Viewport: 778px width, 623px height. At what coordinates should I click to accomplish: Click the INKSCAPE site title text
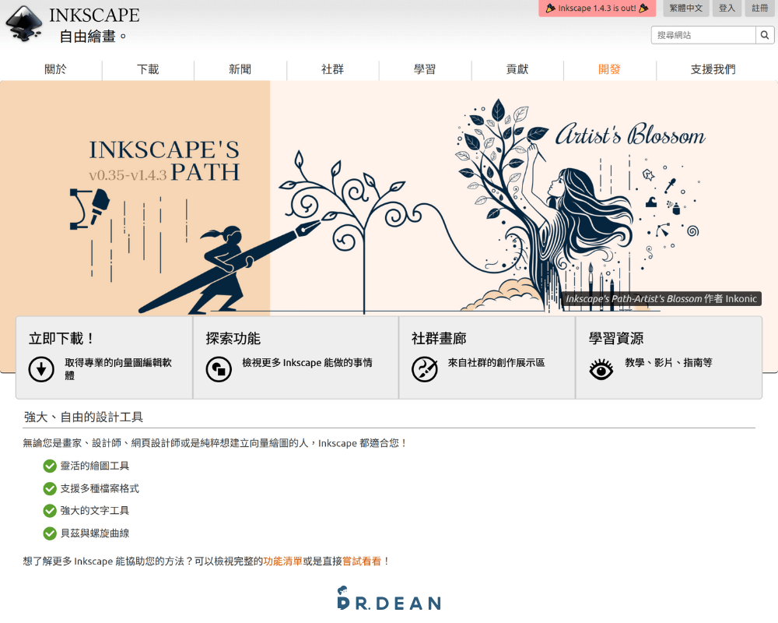click(x=94, y=15)
